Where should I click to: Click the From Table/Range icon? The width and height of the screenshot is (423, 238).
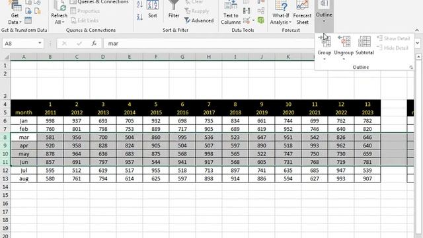28,20
